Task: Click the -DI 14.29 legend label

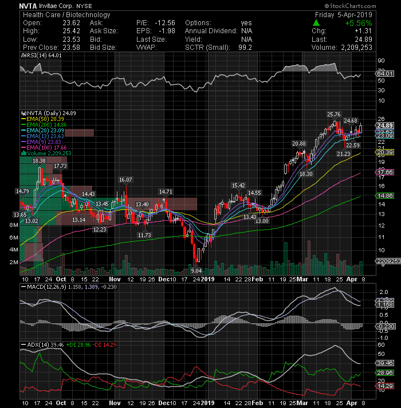Action: click(x=104, y=345)
